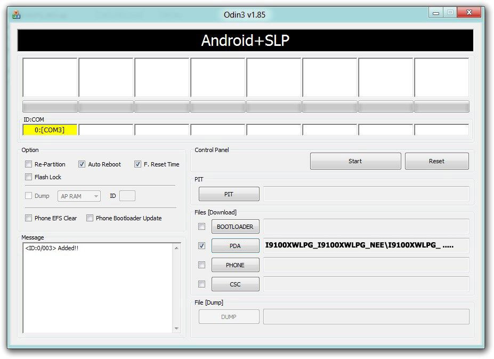Check the CSC file checkbox
Image resolution: width=494 pixels, height=359 pixels.
[x=201, y=284]
